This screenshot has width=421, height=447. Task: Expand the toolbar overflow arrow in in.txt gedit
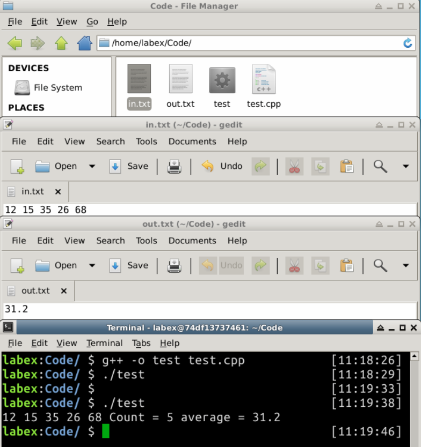(x=405, y=167)
